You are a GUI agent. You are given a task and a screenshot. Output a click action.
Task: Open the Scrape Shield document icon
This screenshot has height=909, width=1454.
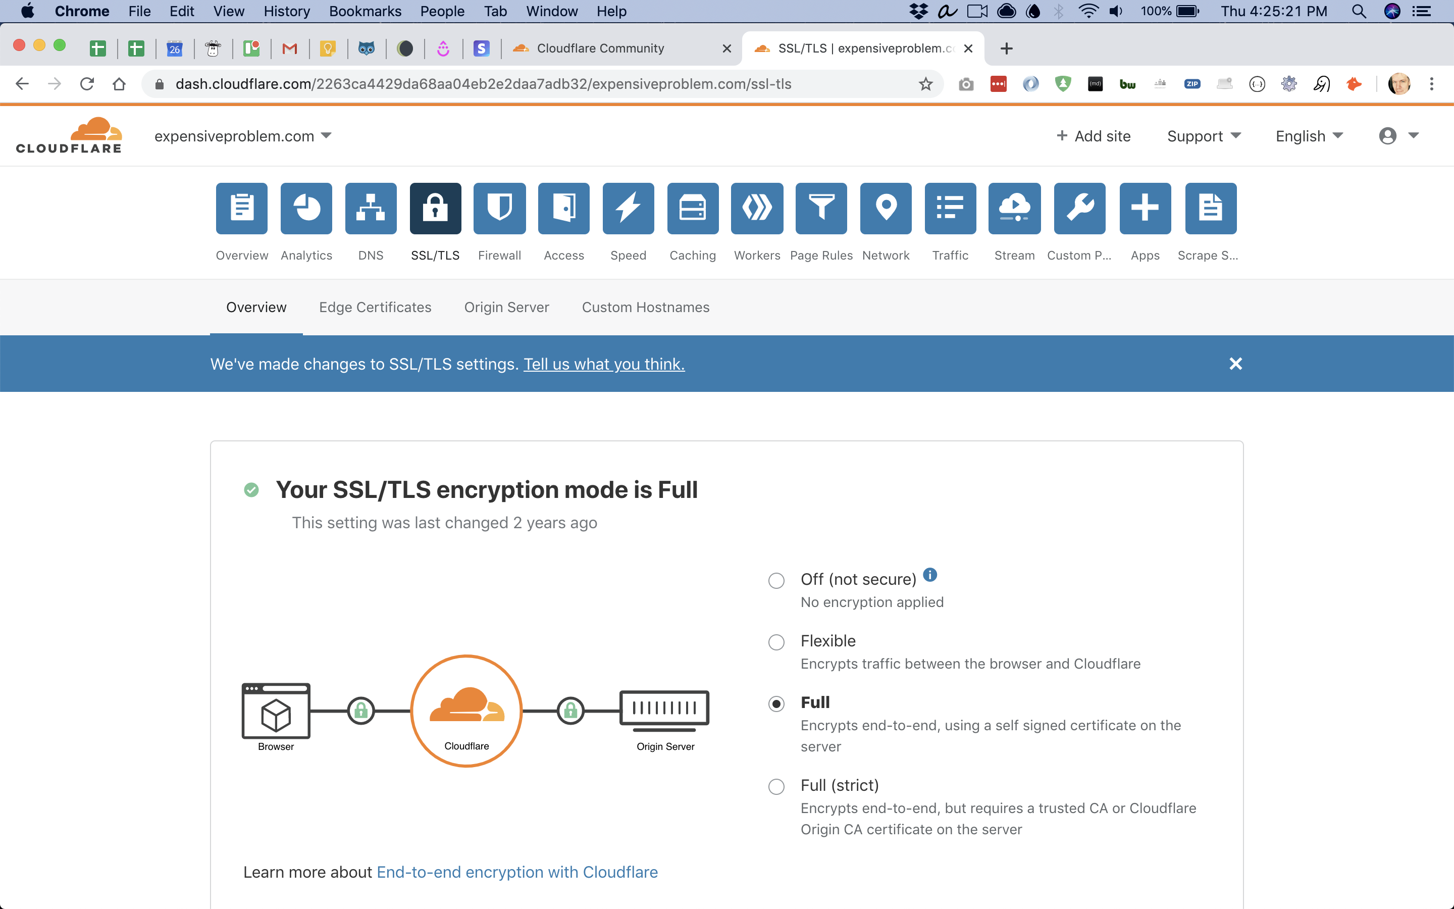[x=1211, y=208]
